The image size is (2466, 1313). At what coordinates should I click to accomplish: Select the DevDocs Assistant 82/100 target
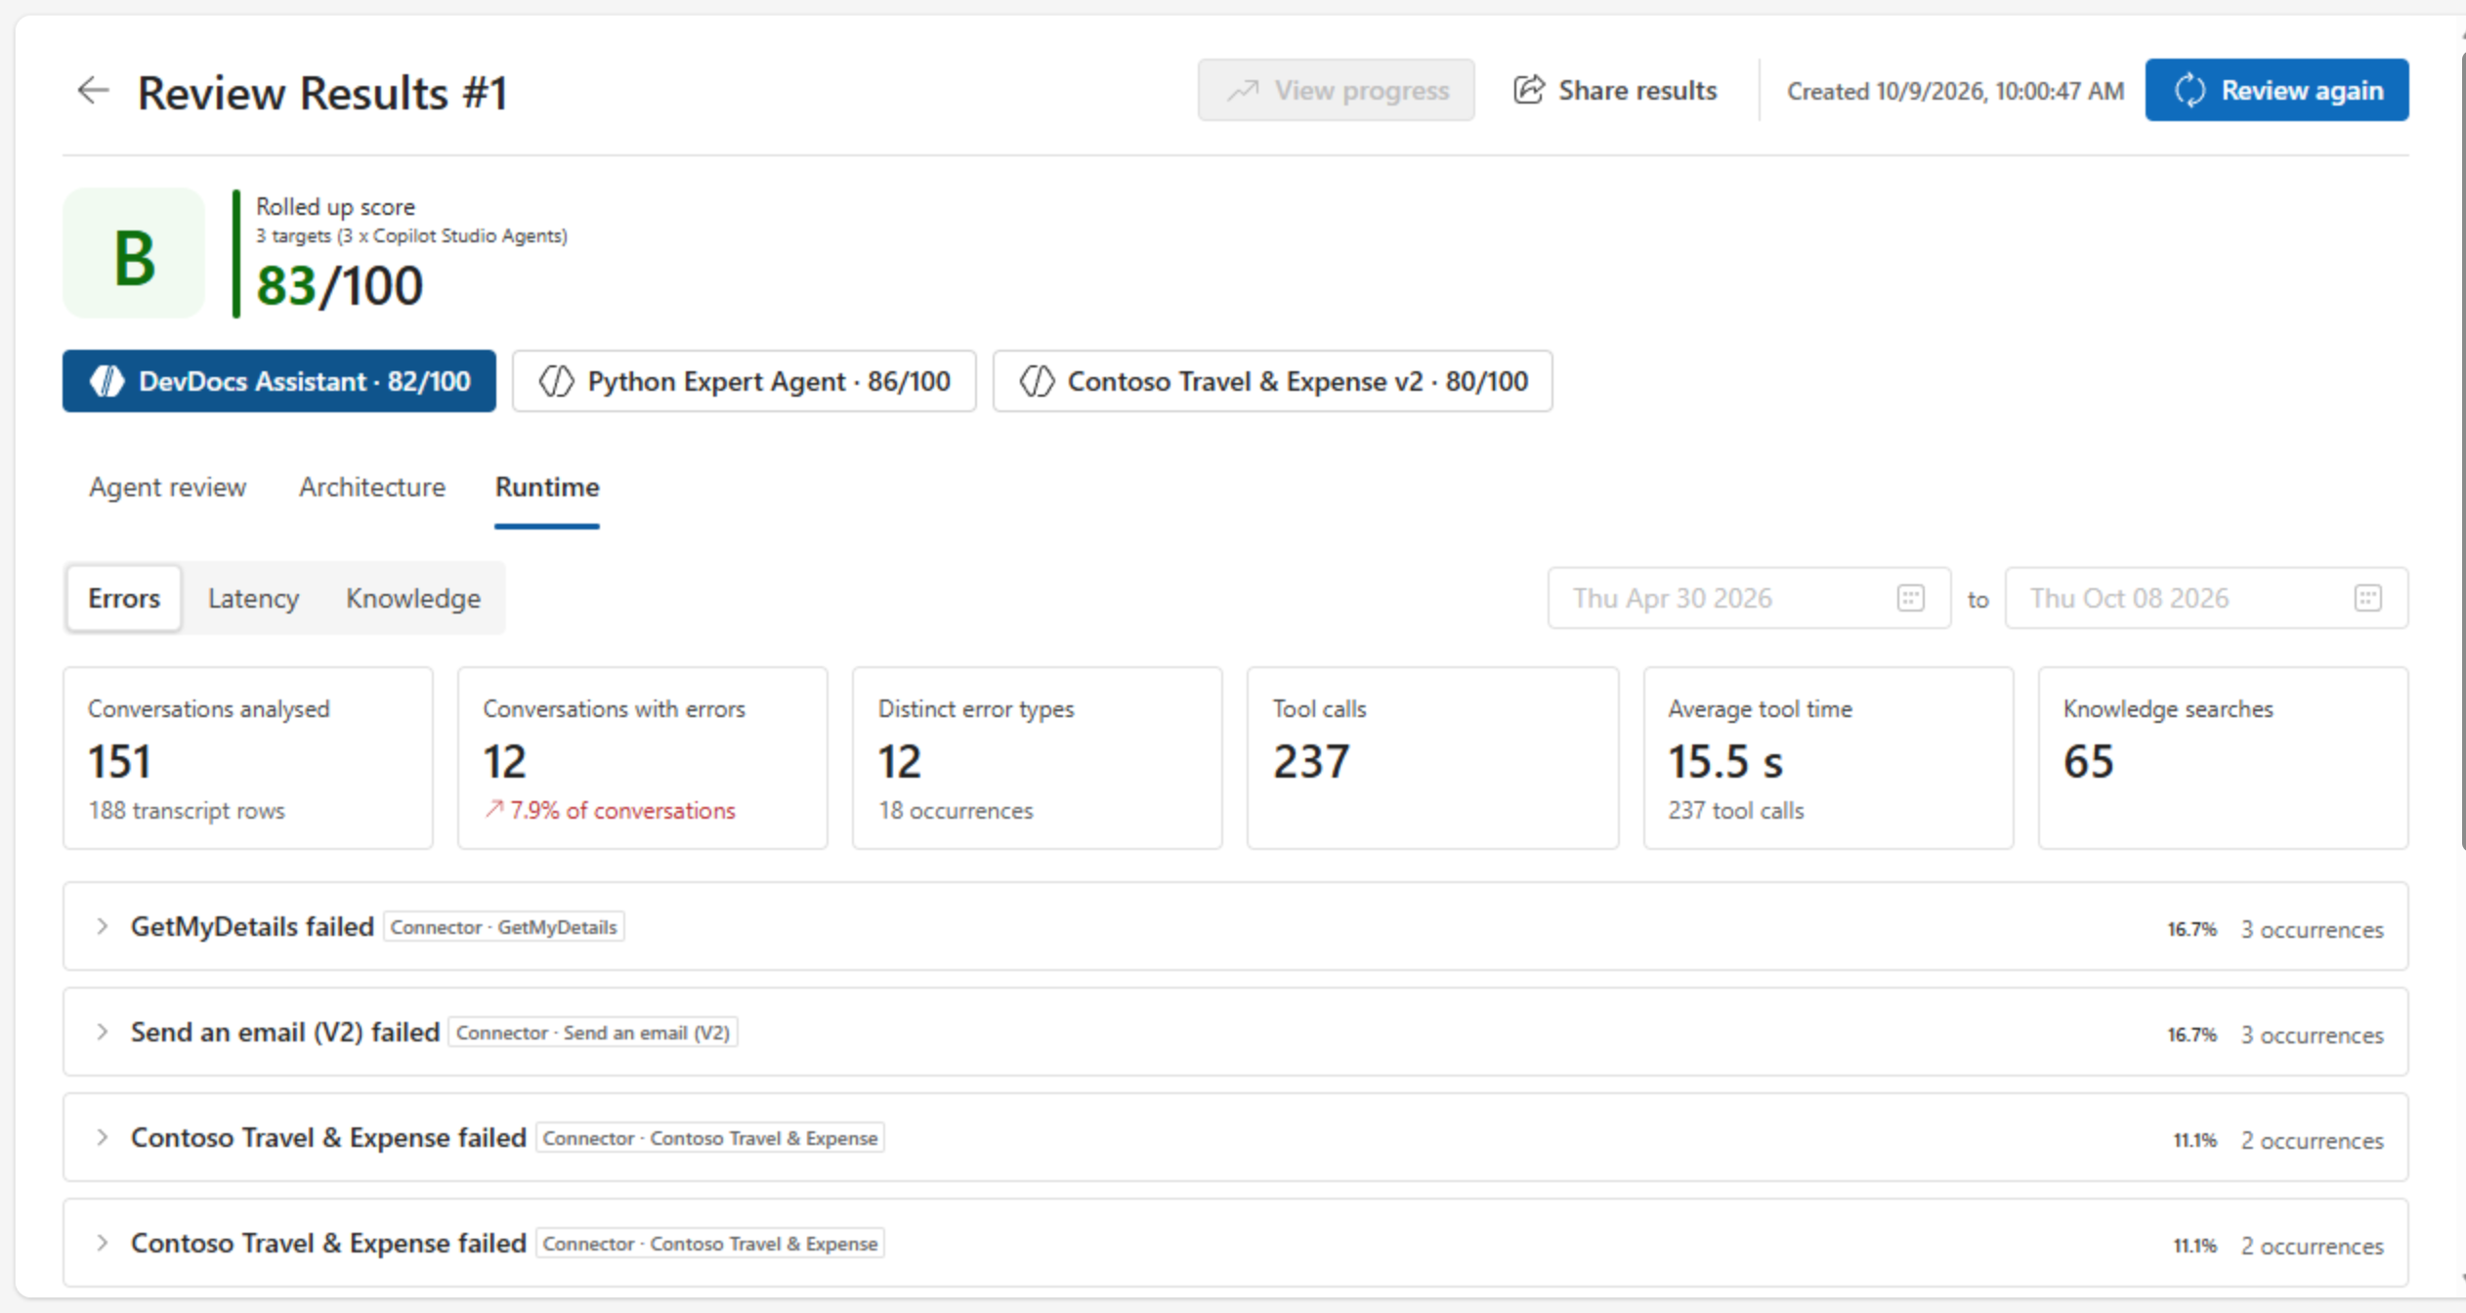pos(279,381)
